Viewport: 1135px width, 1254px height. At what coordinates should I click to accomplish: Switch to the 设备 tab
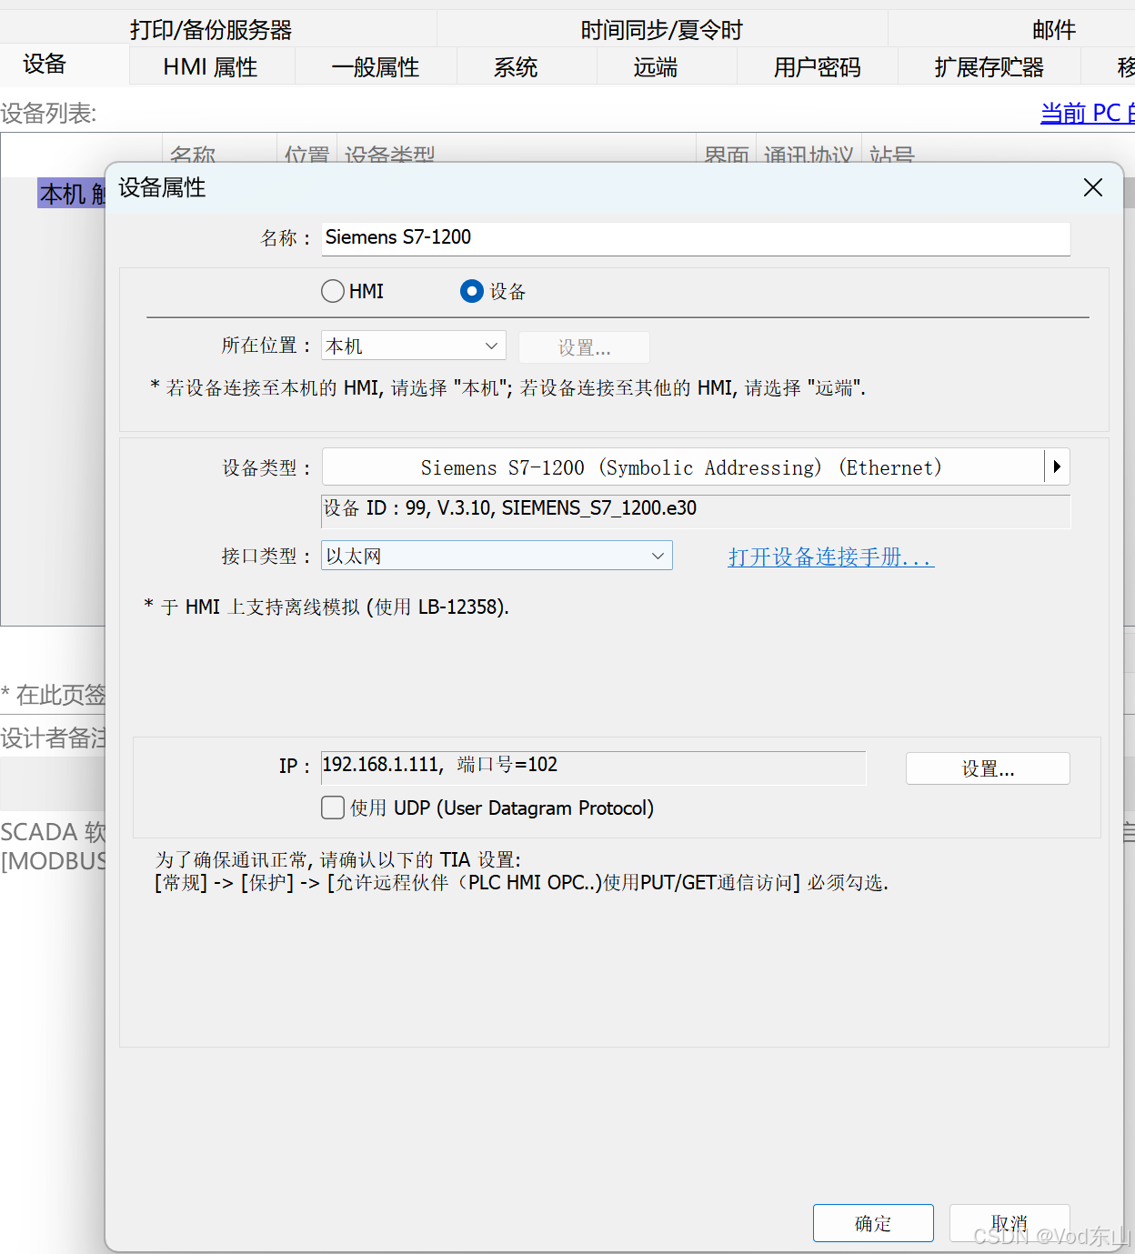64,65
